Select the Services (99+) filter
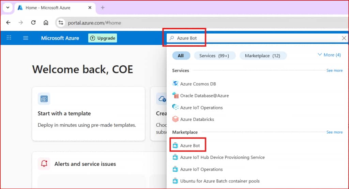This screenshot has width=349, height=189. 214,56
